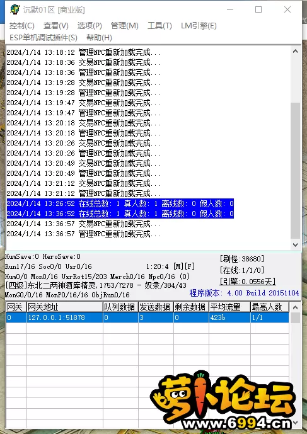Click log line 13:21:12 交易NPC重新加载完成
Screen dimensions: 307x434
[x=83, y=183]
